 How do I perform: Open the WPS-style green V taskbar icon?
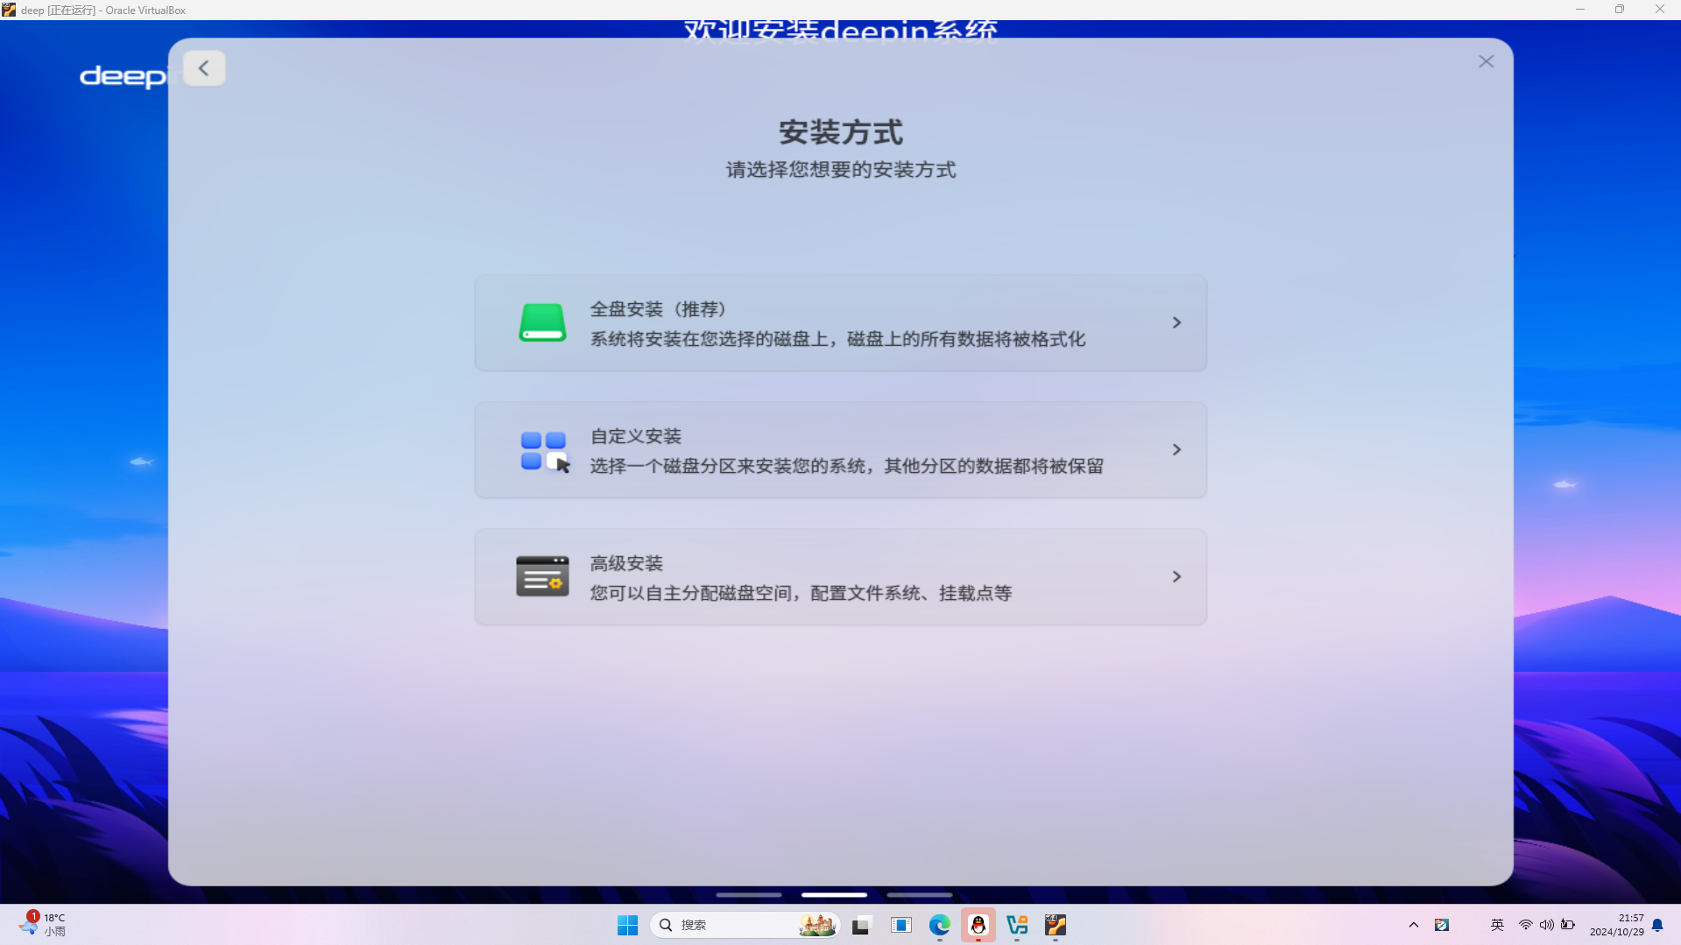pyautogui.click(x=1017, y=925)
